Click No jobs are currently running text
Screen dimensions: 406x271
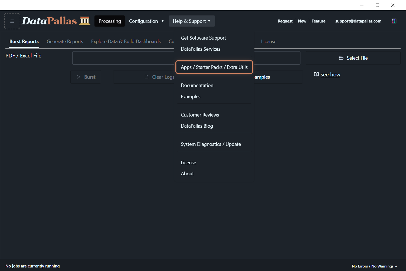point(32,266)
